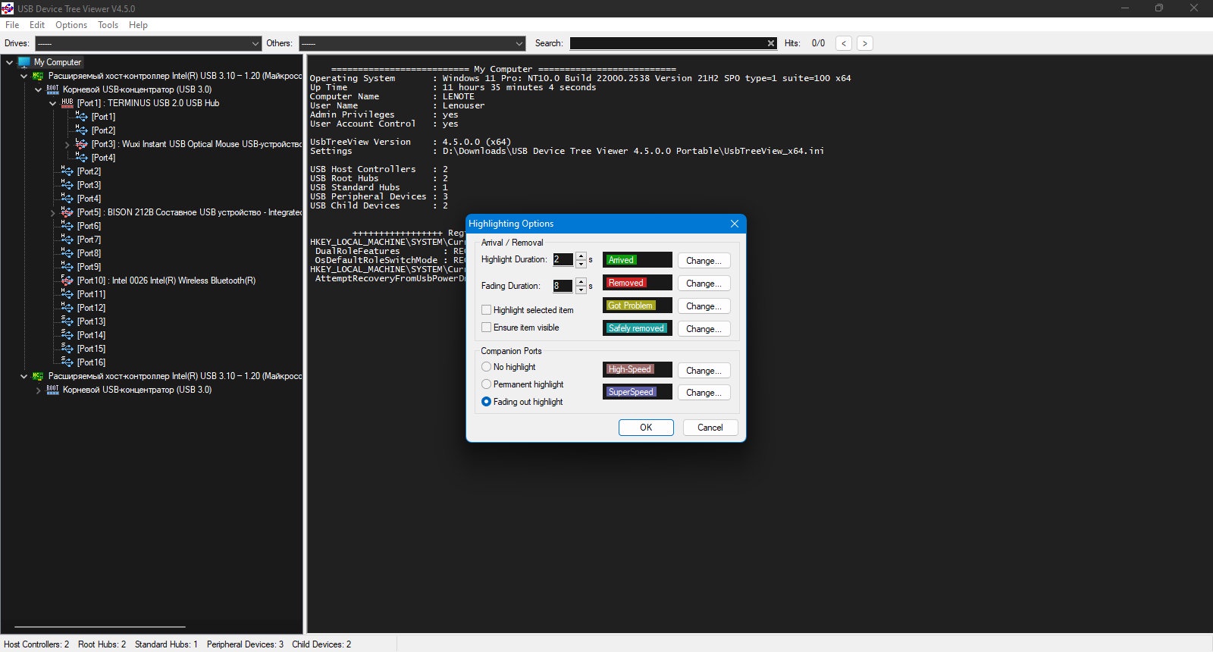
Task: Click the teal Safely removed color sample
Action: coord(638,328)
